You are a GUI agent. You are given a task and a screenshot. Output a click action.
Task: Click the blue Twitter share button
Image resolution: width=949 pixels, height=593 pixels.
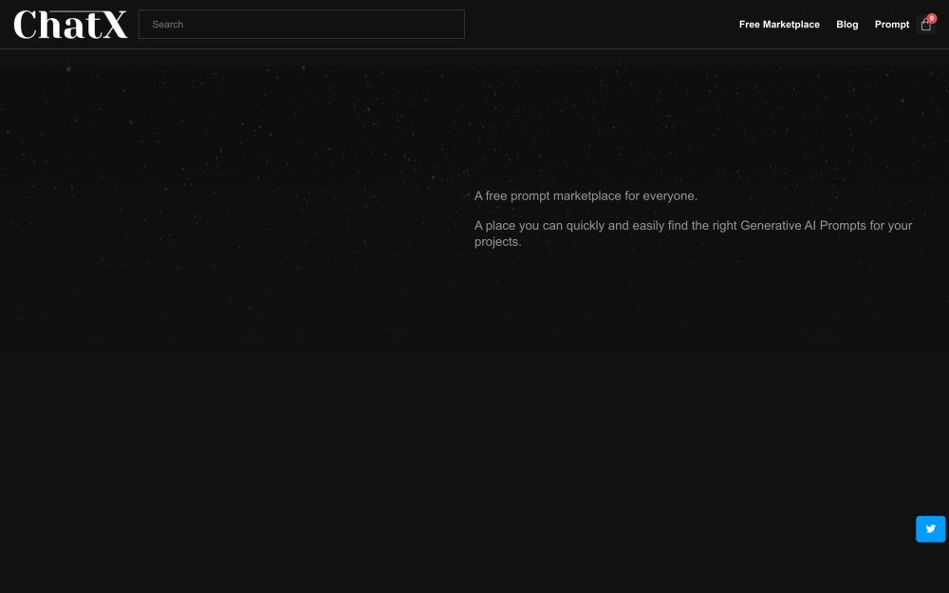(930, 528)
